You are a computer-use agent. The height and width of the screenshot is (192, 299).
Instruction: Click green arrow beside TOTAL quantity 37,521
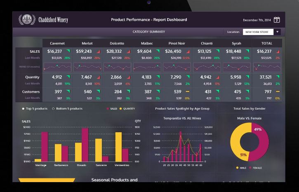pyautogui.click(x=278, y=77)
